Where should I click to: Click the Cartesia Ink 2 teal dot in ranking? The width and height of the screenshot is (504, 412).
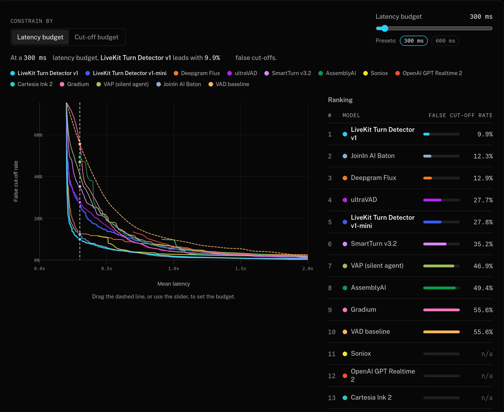[345, 398]
